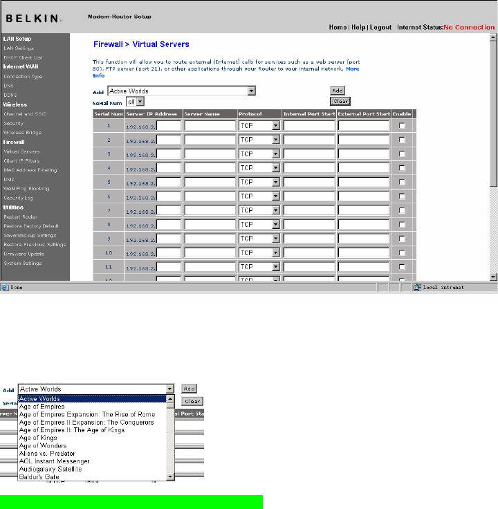The width and height of the screenshot is (498, 509).
Task: Enable virtual server row 7 checkbox
Action: pyautogui.click(x=402, y=210)
